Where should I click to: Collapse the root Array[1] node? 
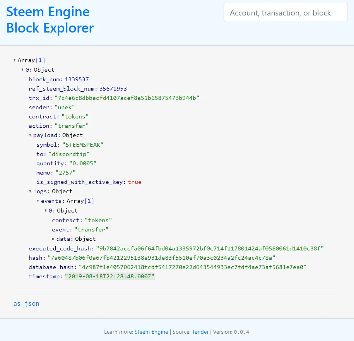15,60
